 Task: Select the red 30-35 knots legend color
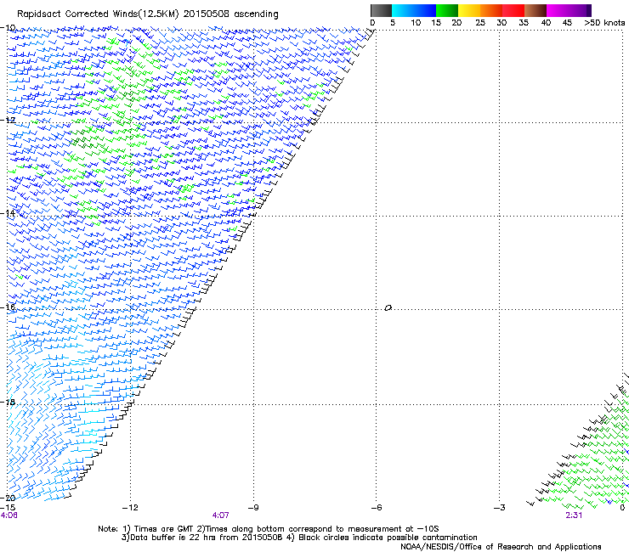pos(513,10)
